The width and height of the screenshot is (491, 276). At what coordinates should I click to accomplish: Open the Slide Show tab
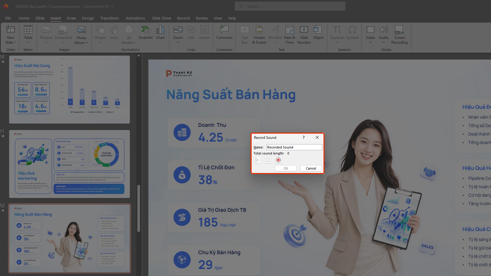pos(161,18)
